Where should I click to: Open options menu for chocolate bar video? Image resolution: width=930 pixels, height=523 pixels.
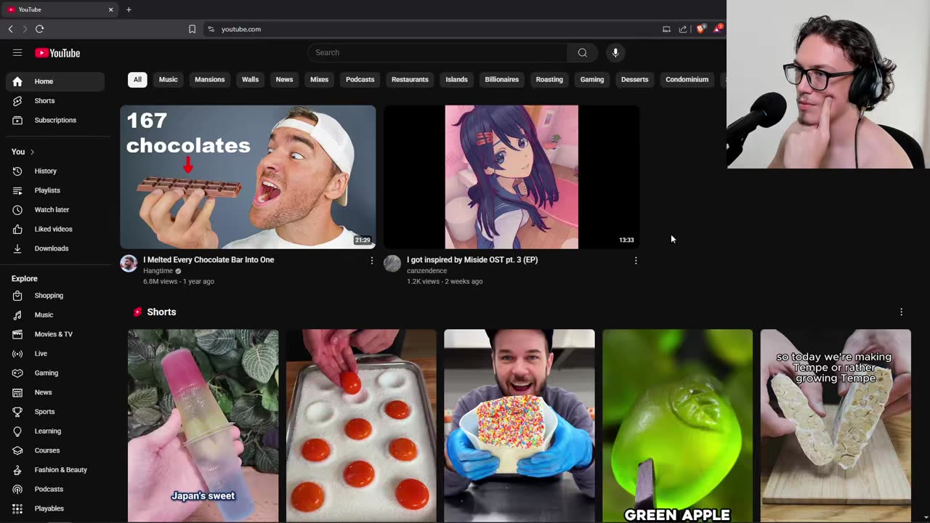pyautogui.click(x=372, y=260)
